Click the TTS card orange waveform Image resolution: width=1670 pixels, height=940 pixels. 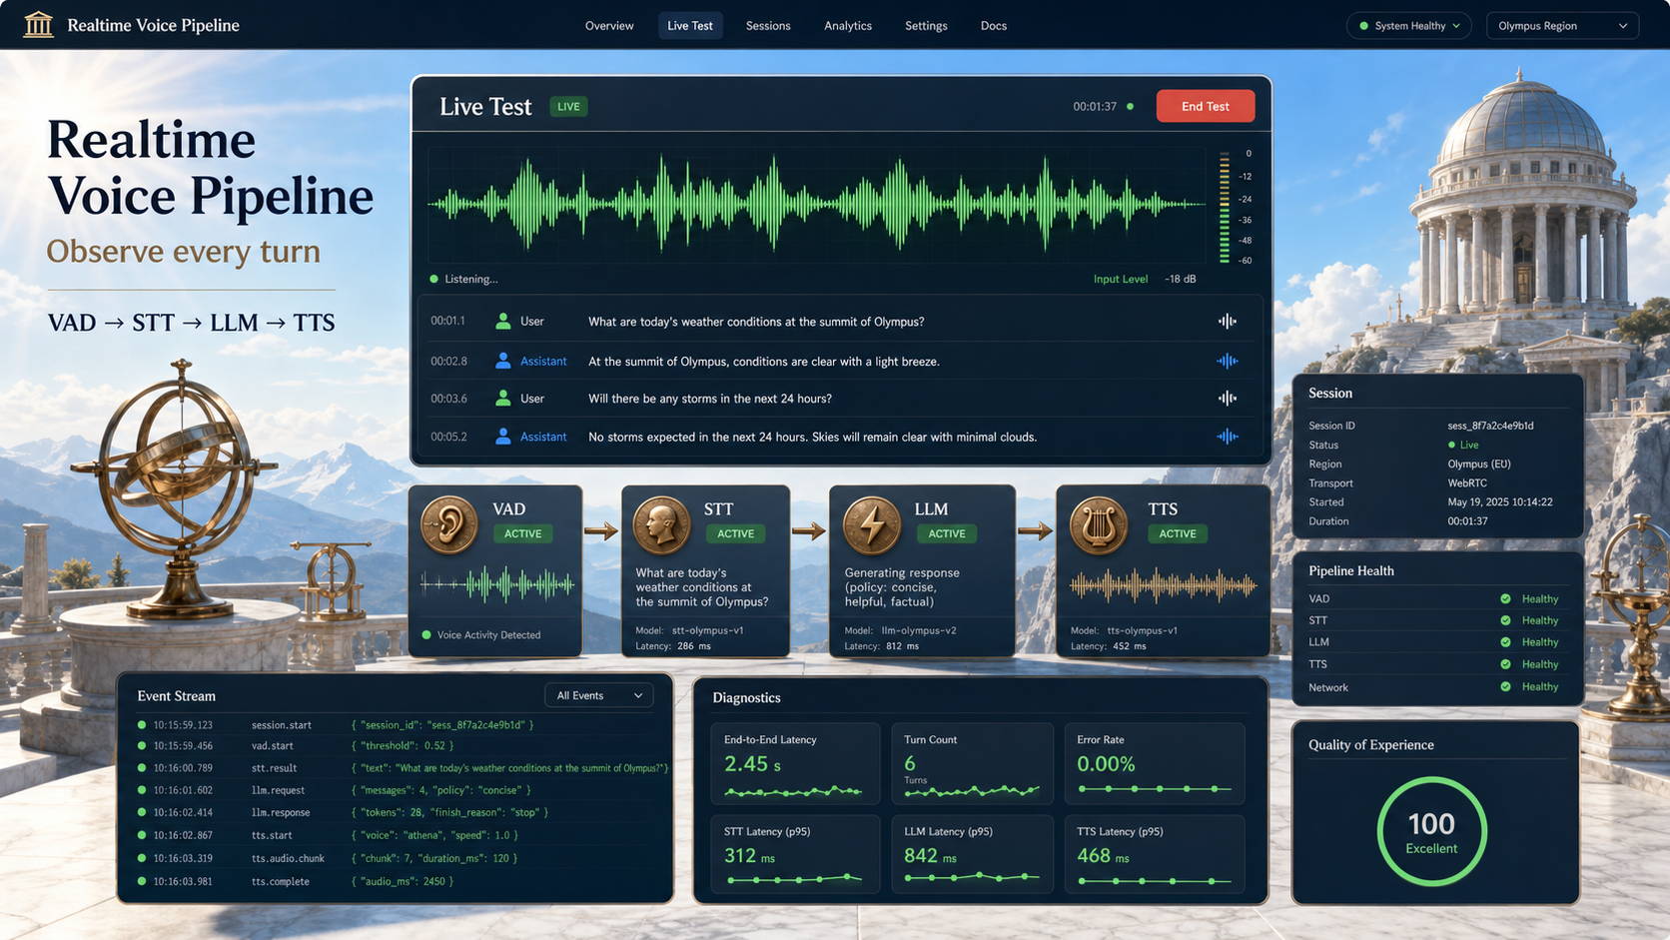click(1163, 586)
